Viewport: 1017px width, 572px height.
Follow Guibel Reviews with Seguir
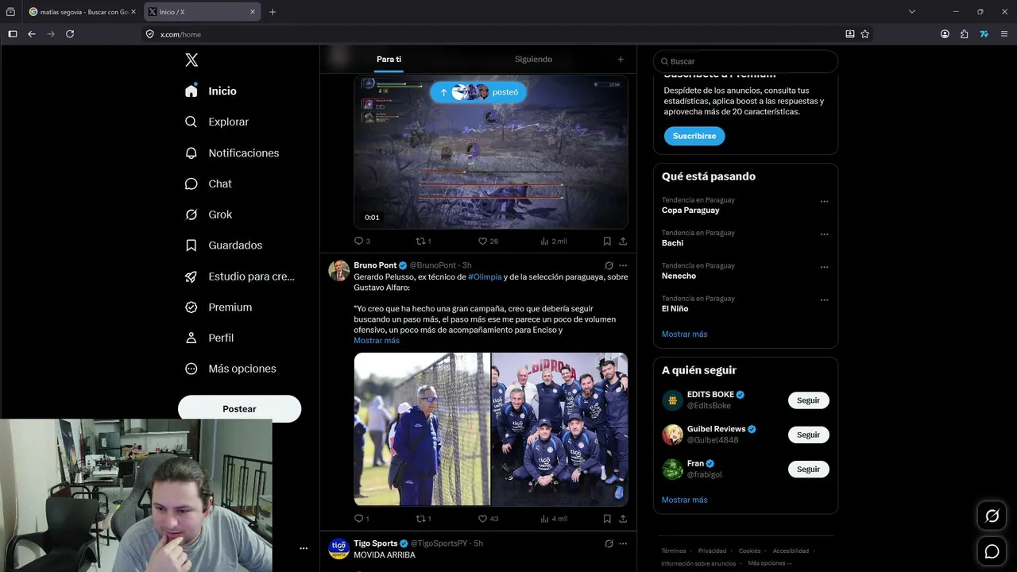[x=809, y=435]
